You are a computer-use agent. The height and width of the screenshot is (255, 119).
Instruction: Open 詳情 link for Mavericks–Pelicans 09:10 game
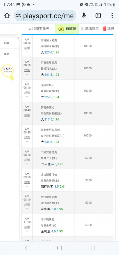point(27,182)
